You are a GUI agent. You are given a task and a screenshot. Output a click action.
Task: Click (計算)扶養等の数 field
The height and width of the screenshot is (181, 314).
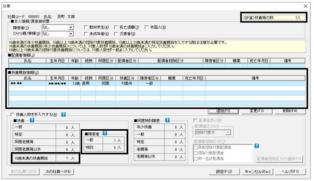pyautogui.click(x=273, y=18)
